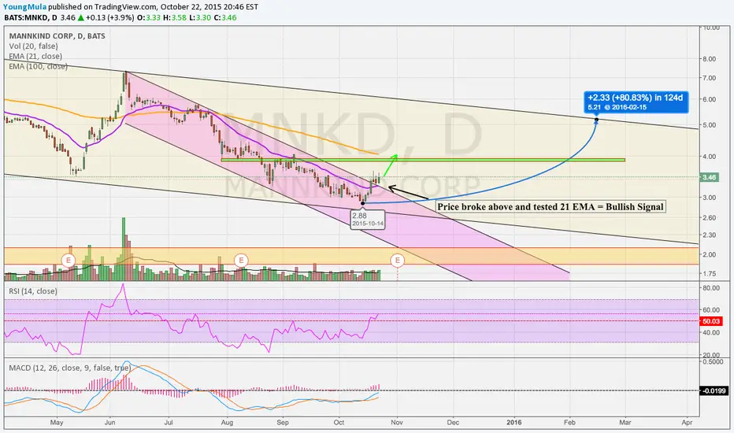Image resolution: width=734 pixels, height=433 pixels.
Task: Click the +2.33 (+80.83%) in 124d forecast label
Action: 636,102
